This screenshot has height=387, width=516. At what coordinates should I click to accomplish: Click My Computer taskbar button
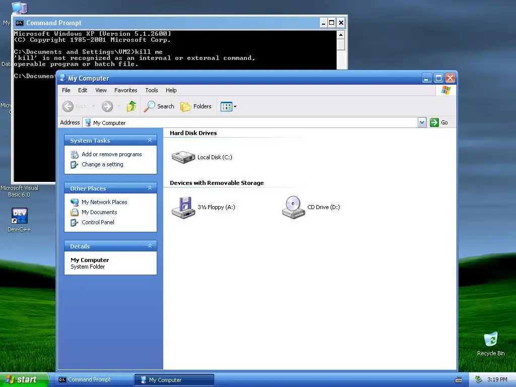[x=174, y=380]
